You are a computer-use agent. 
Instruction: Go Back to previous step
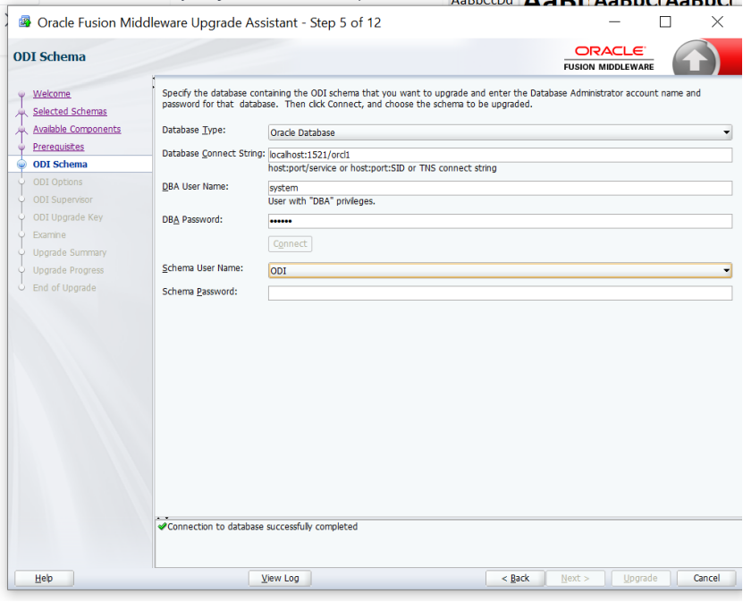tap(516, 579)
